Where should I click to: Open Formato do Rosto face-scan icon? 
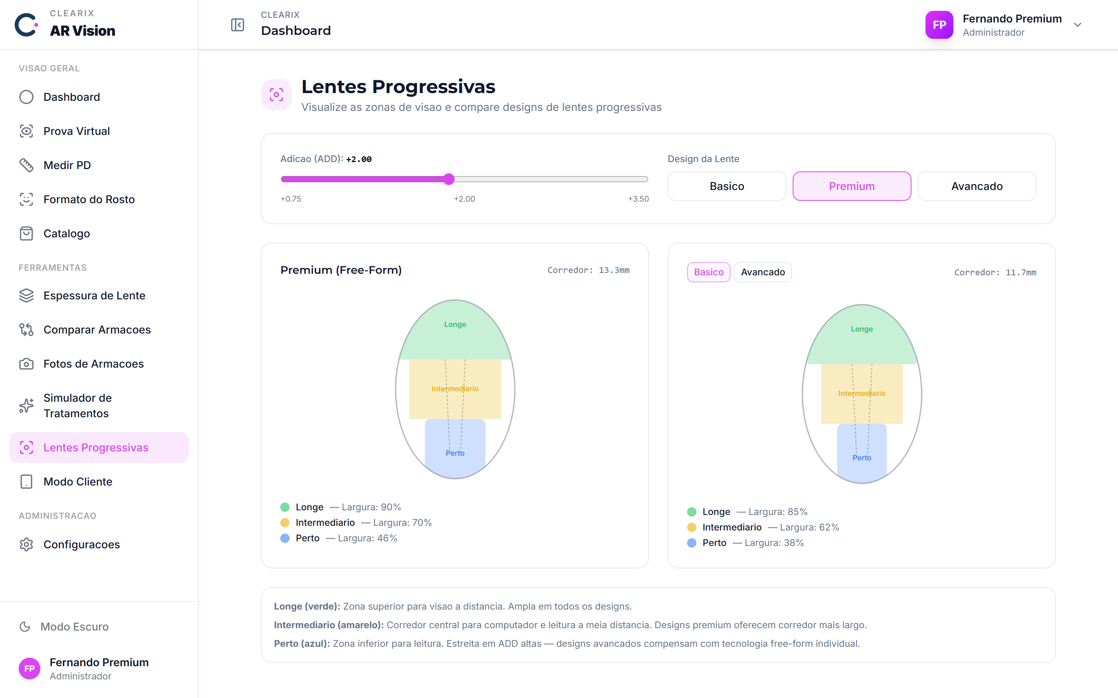(26, 199)
